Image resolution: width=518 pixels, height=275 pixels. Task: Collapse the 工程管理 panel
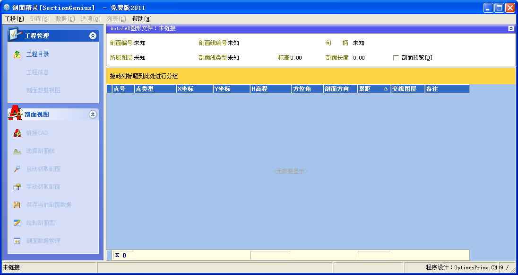point(93,35)
